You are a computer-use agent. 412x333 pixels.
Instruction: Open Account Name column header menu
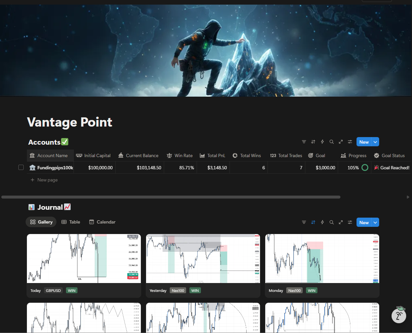50,155
